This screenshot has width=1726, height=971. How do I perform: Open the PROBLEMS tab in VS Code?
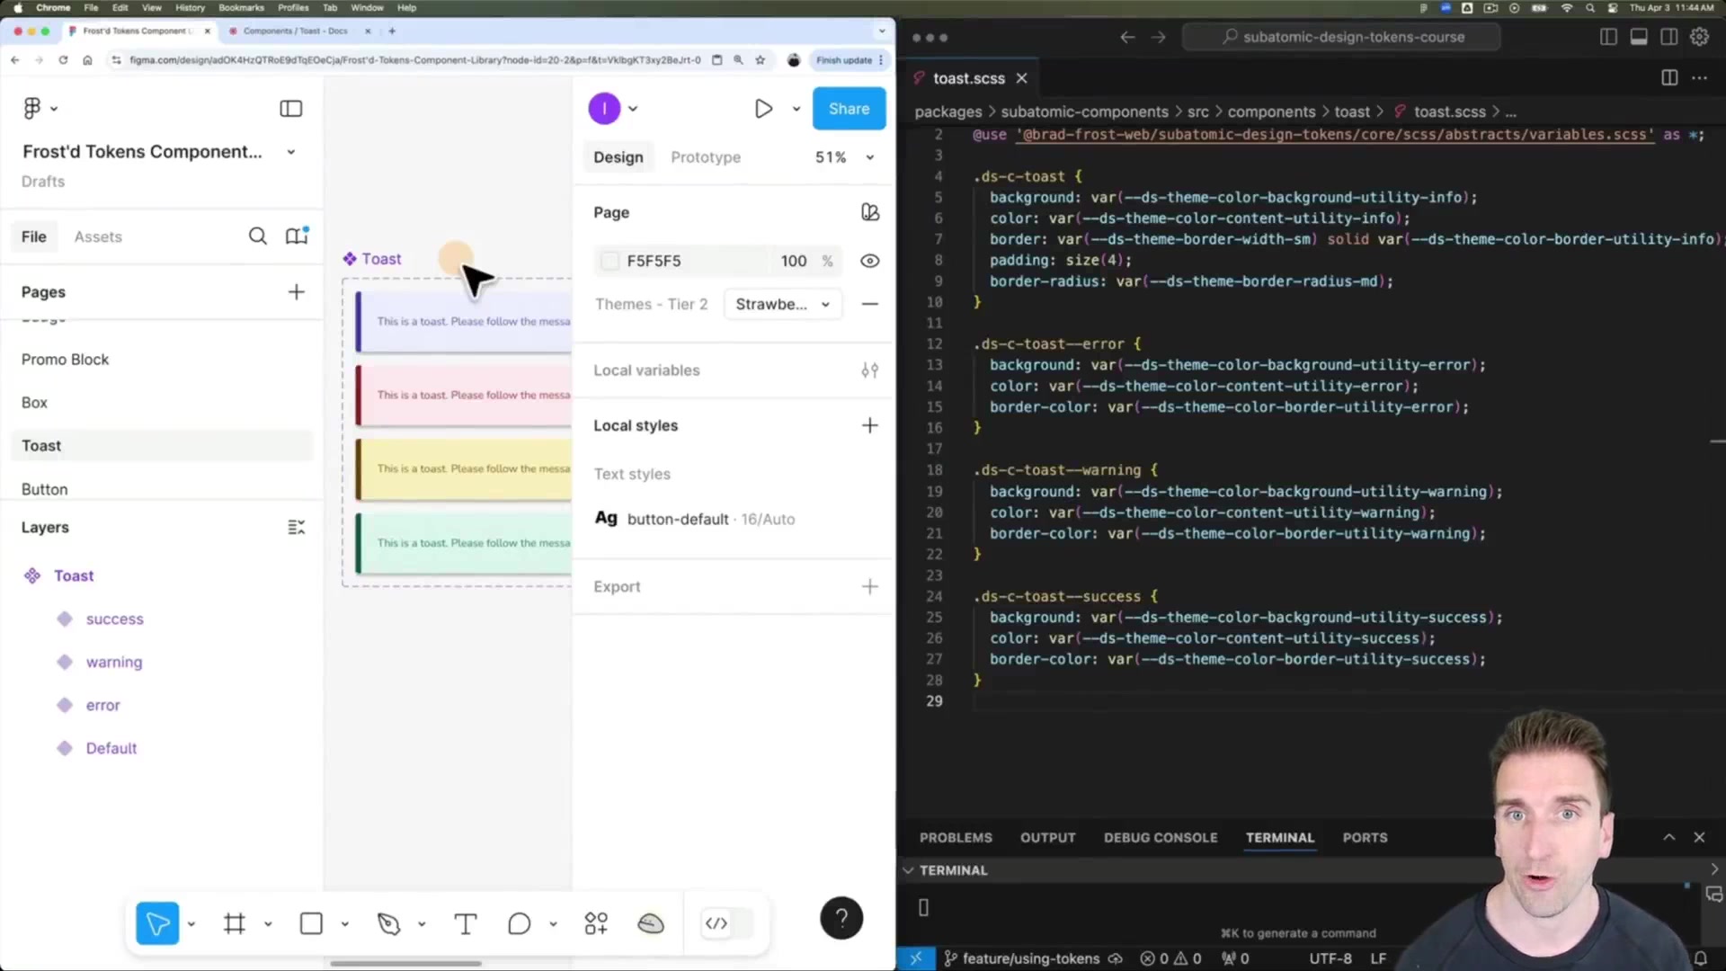point(956,837)
